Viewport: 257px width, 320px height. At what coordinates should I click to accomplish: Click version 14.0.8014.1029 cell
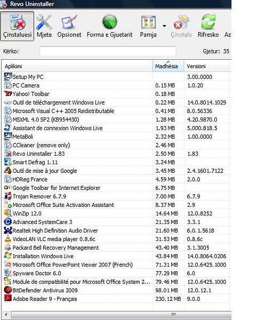[207, 102]
